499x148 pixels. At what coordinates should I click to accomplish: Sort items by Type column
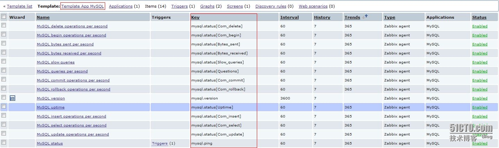(389, 17)
